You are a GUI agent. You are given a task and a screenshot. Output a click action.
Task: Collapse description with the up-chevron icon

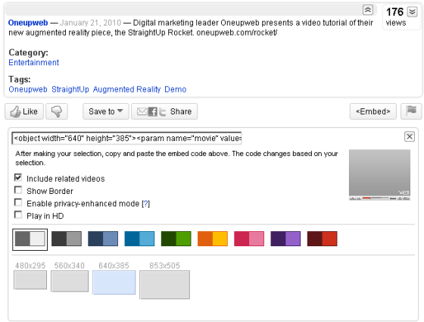click(368, 10)
